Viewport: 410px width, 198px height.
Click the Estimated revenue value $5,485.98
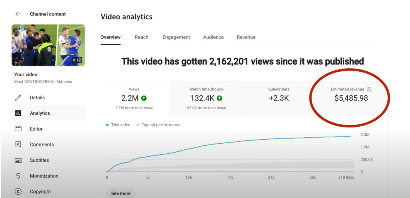click(351, 98)
